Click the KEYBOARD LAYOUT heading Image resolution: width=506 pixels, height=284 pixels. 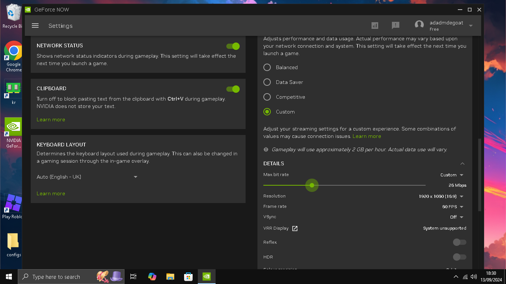(x=61, y=145)
